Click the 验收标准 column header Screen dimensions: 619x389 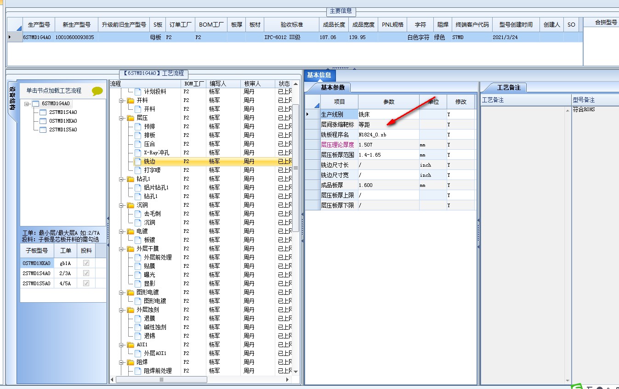[292, 25]
